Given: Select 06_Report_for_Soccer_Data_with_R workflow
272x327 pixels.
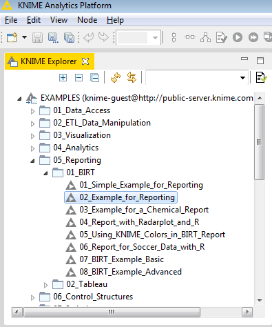Looking at the screenshot, I should (142, 247).
